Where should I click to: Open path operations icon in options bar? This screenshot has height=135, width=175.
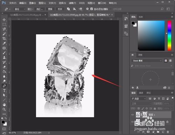(x=69, y=9)
